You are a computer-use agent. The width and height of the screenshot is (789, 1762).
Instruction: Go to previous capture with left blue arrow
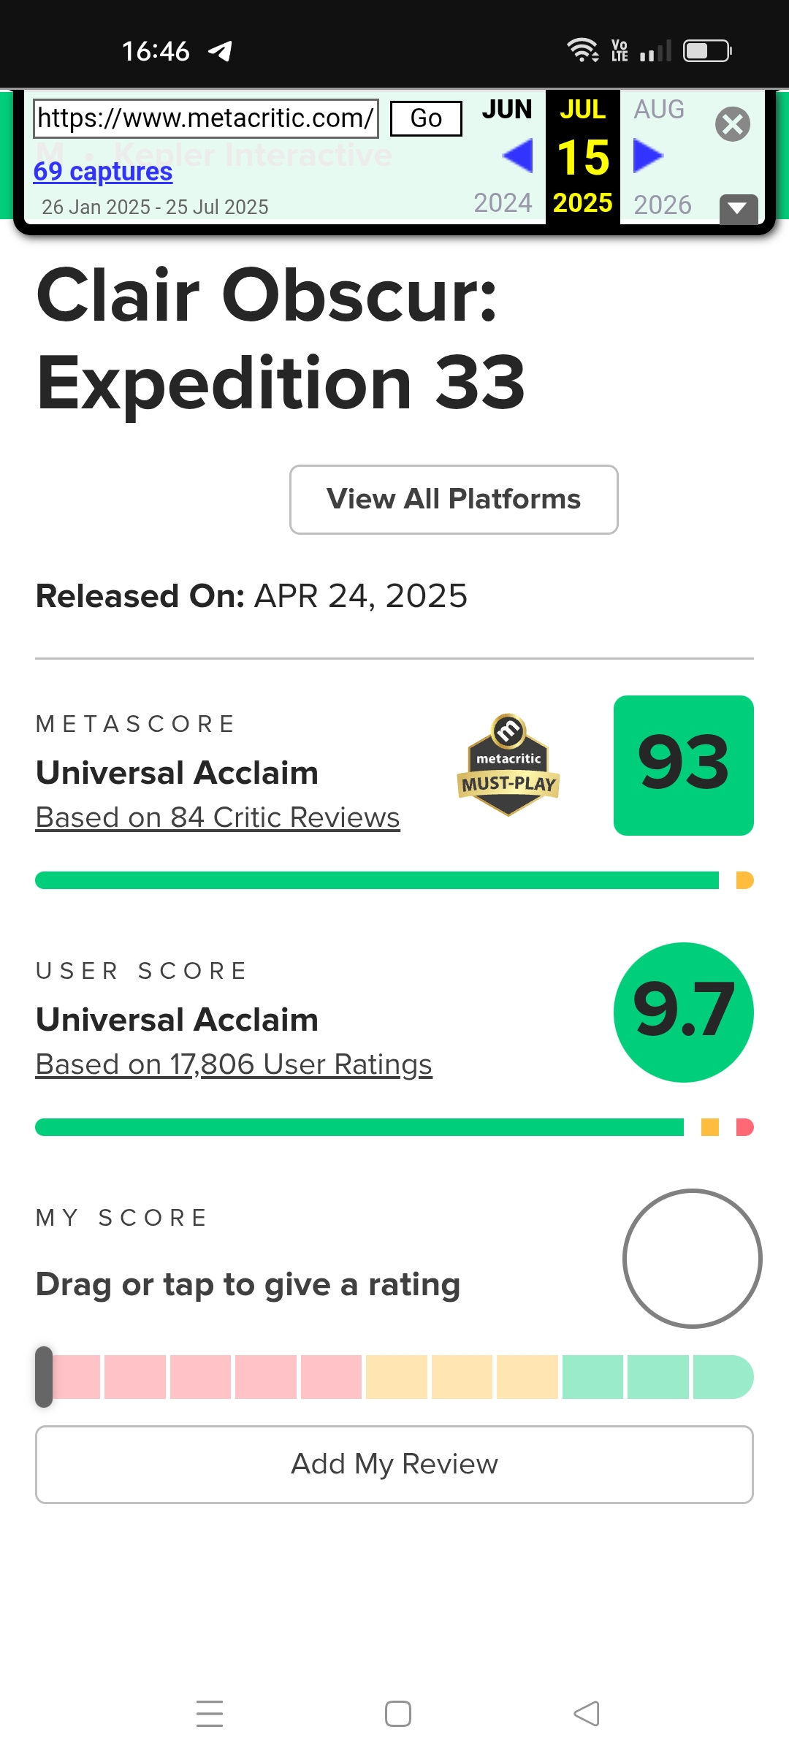[518, 156]
